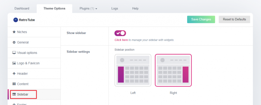Image resolution: width=261 pixels, height=105 pixels.
Task: Switch to the Logs tab
Action: click(115, 8)
